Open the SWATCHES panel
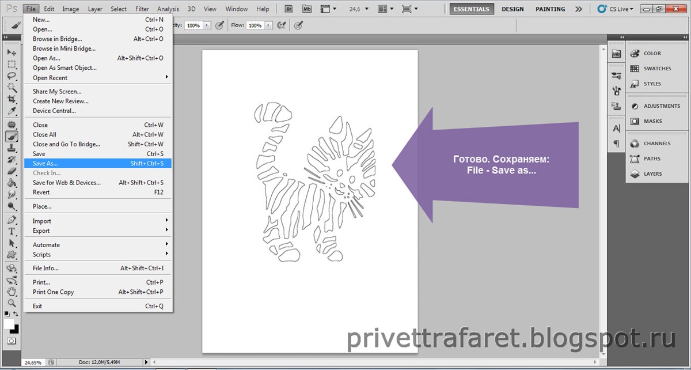Image resolution: width=691 pixels, height=370 pixels. tap(656, 69)
